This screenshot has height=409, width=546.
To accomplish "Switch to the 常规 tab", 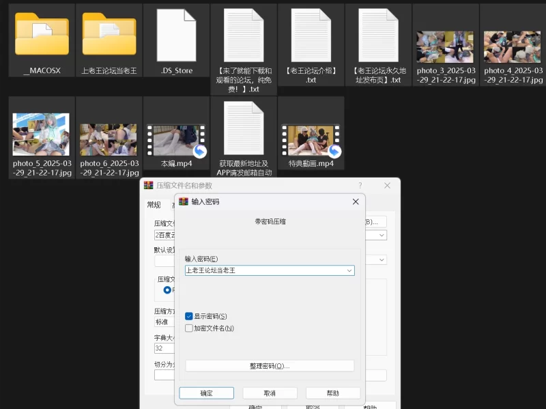I will pyautogui.click(x=154, y=205).
